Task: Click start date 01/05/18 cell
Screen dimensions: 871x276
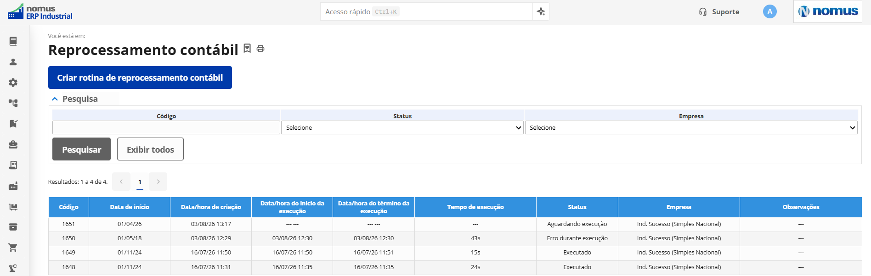Action: click(x=130, y=238)
